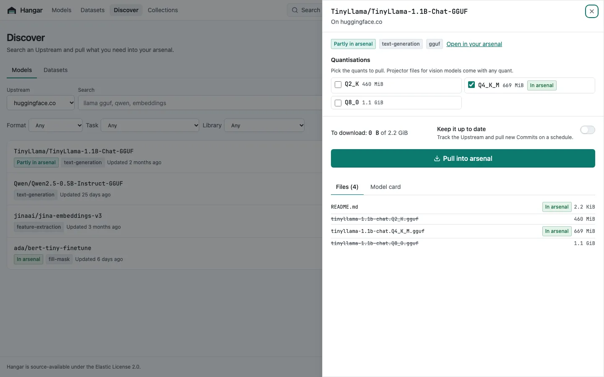Click the Hangar logo icon

click(x=12, y=10)
